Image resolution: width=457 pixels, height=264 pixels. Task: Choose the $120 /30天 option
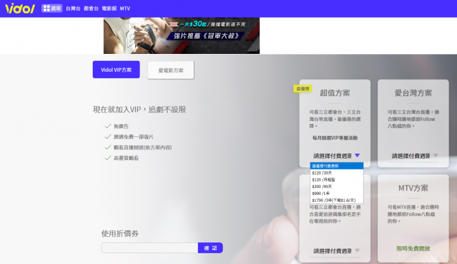[336, 173]
